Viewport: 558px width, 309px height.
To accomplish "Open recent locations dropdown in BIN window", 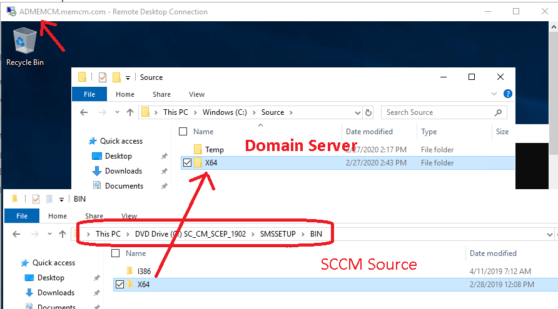I will click(49, 233).
